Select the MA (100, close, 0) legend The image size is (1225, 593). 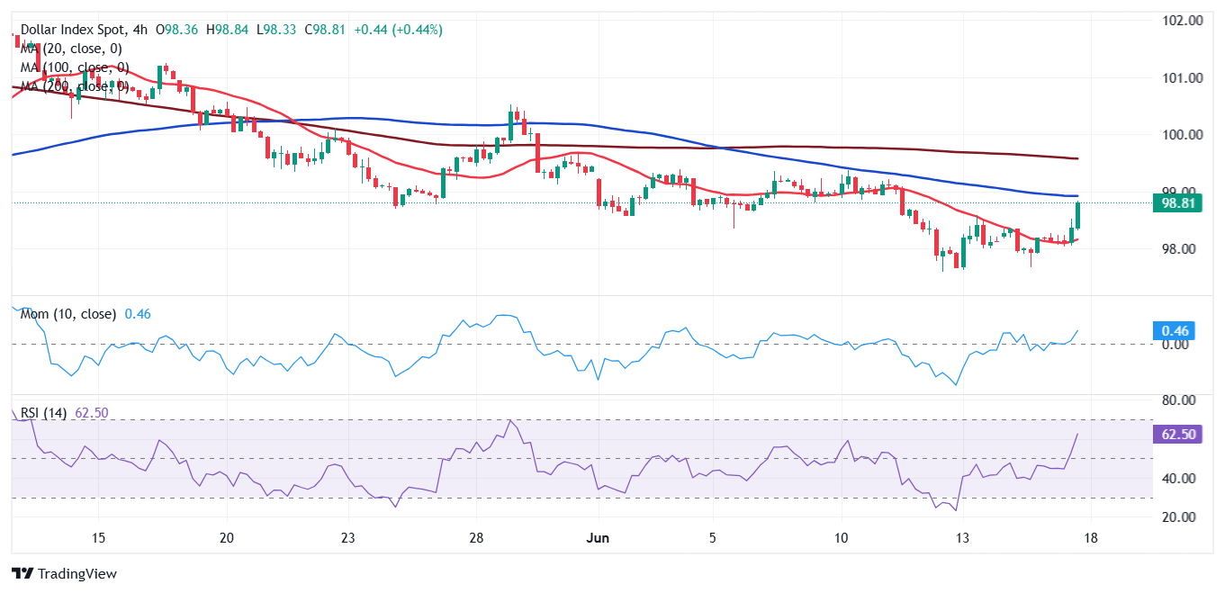(76, 67)
